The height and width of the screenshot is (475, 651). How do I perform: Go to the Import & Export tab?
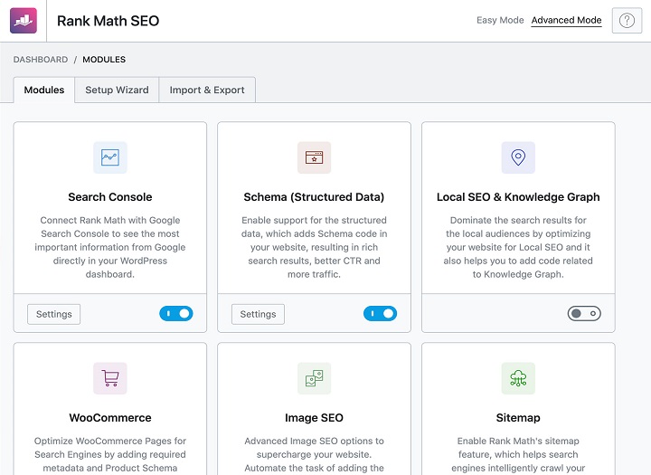207,90
